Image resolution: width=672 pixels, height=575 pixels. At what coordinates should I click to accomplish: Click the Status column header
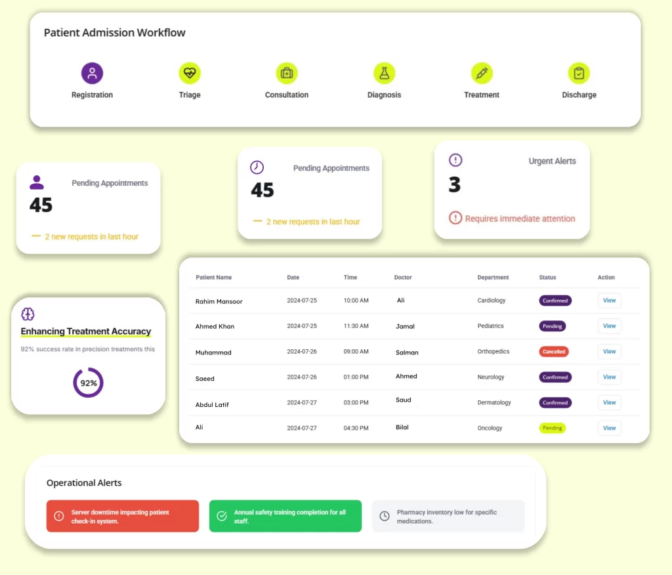pyautogui.click(x=547, y=278)
